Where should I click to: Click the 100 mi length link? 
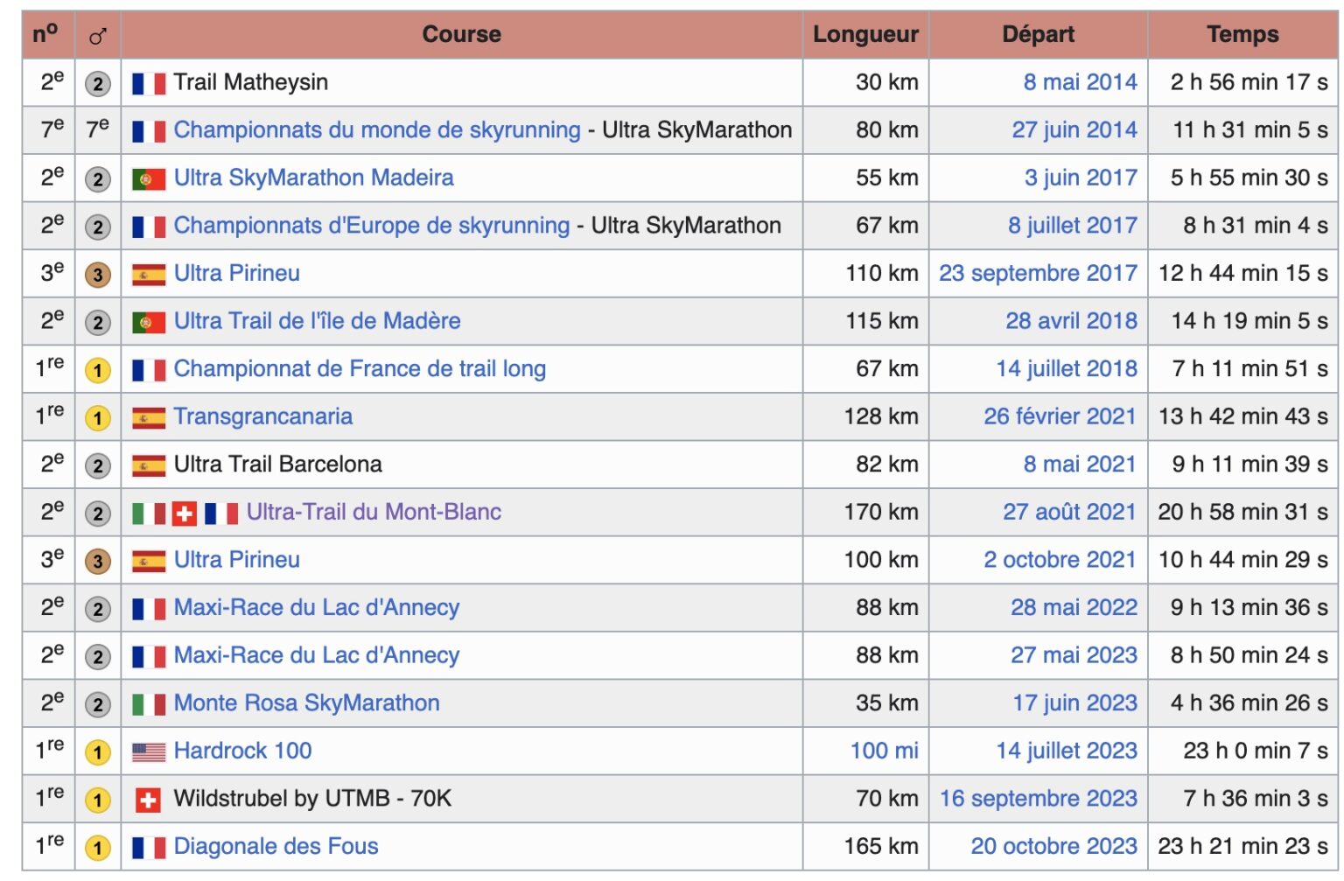[885, 751]
